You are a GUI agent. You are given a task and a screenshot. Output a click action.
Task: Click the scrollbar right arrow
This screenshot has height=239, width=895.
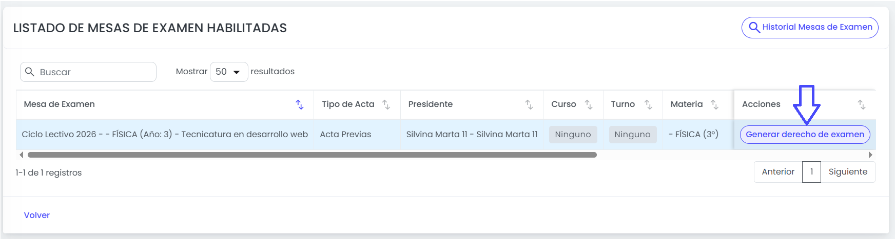click(870, 155)
